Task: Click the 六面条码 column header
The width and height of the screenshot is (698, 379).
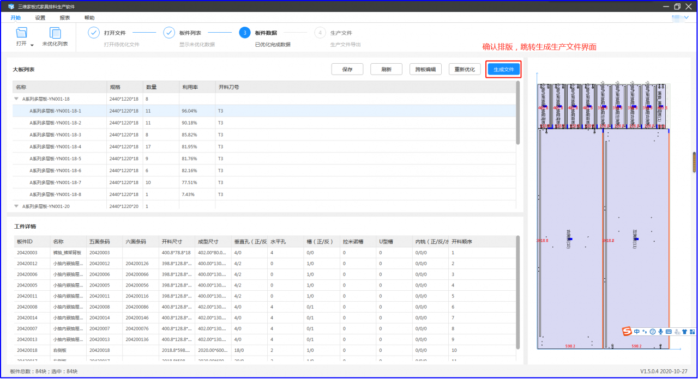Action: 141,242
